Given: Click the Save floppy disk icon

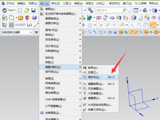Looking at the screenshot, I should [x=33, y=10].
